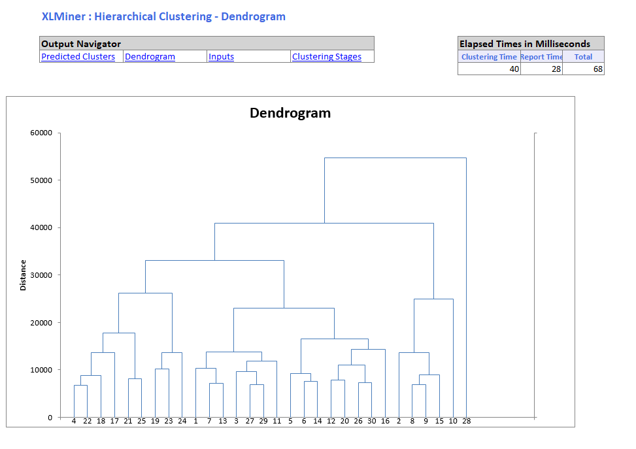Click the bold Dendrogram chart title
The image size is (636, 449).
coord(290,113)
